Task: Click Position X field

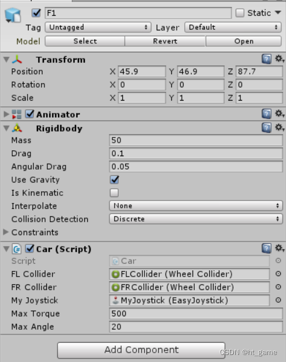Action: 142,71
